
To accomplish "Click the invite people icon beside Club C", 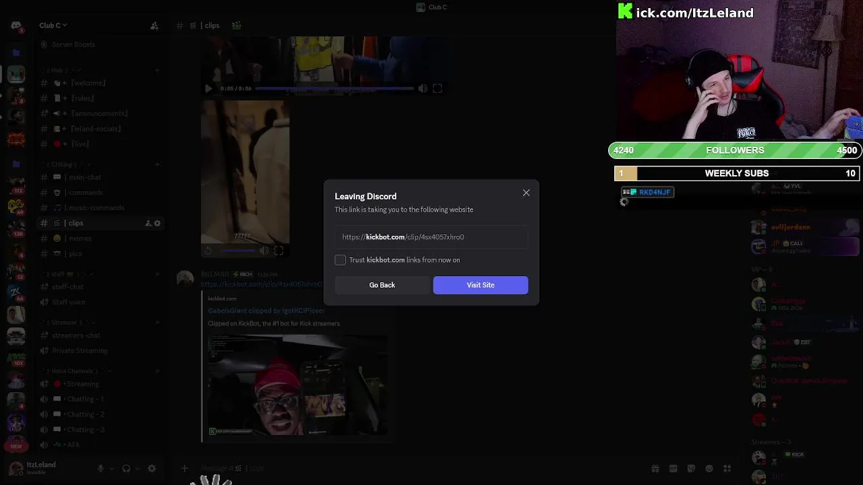I will coord(154,26).
